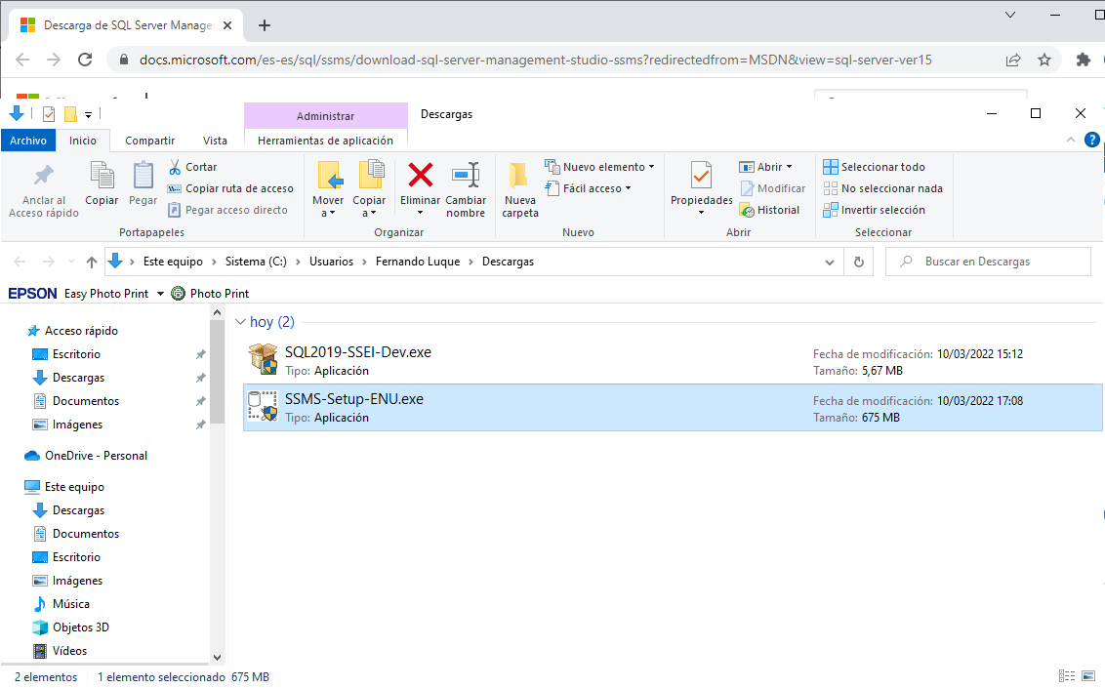The width and height of the screenshot is (1105, 688).
Task: Open address bar history dropdown
Action: coord(830,262)
